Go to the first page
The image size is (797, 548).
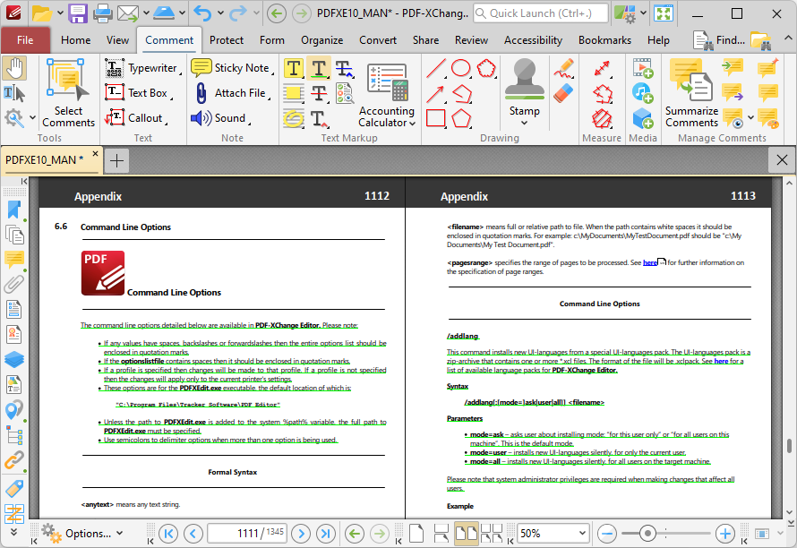pyautogui.click(x=168, y=534)
